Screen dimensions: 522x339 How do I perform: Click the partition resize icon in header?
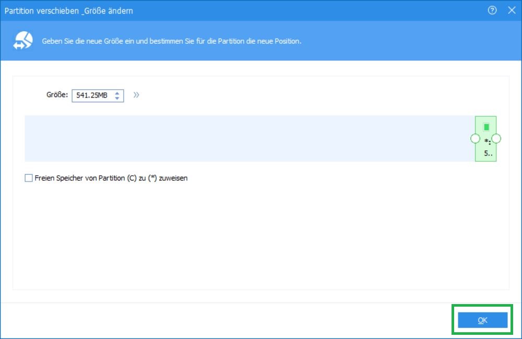23,41
